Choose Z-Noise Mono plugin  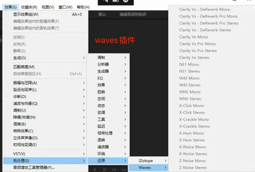pyautogui.click(x=192, y=161)
